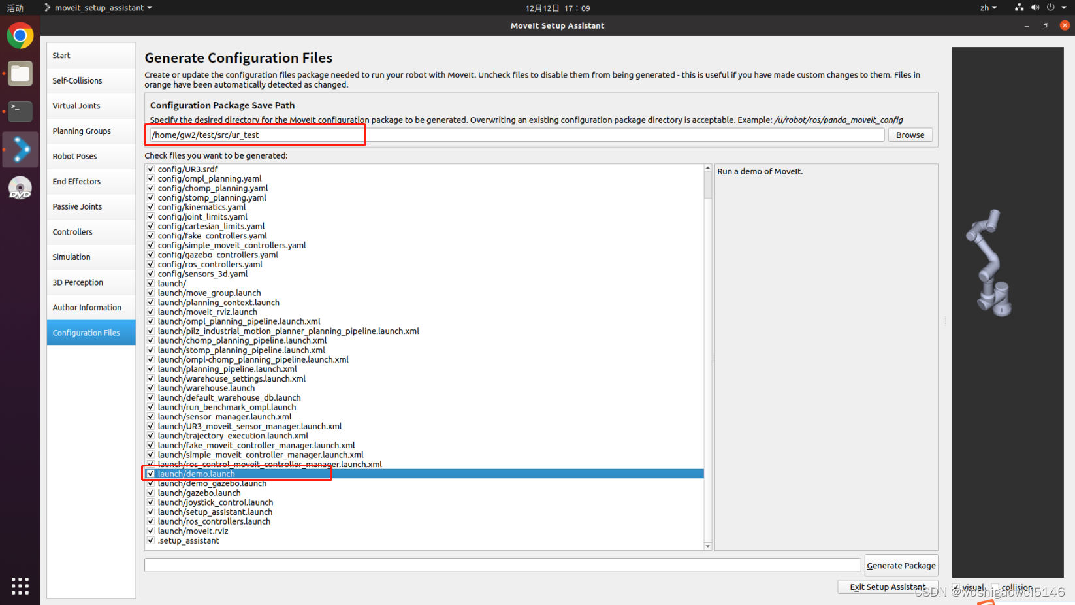Select launch/joystick_control.launch row
The image size is (1075, 605).
[x=425, y=502]
